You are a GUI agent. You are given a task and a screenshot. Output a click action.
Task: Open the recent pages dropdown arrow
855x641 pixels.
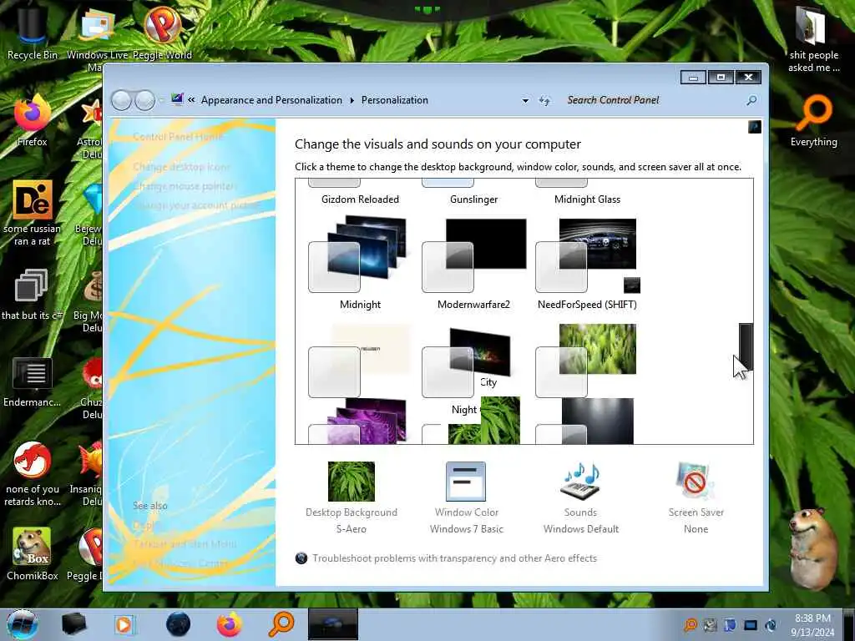pyautogui.click(x=161, y=100)
